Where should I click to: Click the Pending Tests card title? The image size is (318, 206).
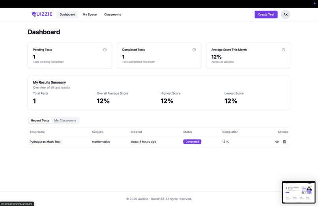(42, 50)
